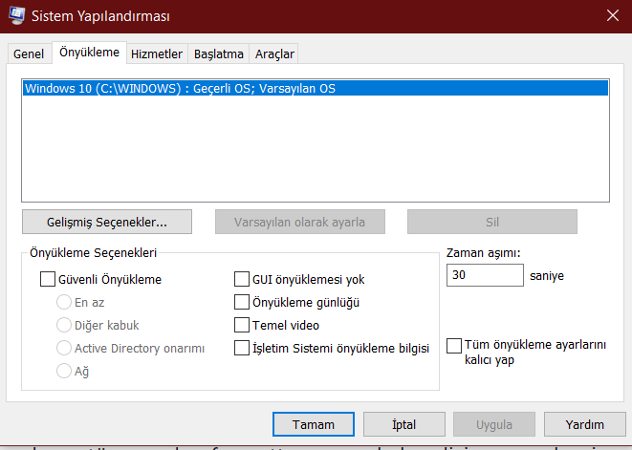Screen dimensions: 632x450
Task: Select the Önyükleme tab
Action: click(89, 53)
